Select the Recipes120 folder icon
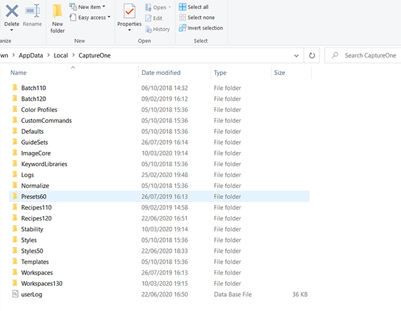This screenshot has height=311, width=401. (x=15, y=218)
